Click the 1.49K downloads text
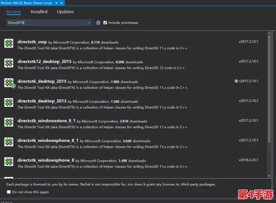The width and height of the screenshot is (276, 203). coord(132,161)
